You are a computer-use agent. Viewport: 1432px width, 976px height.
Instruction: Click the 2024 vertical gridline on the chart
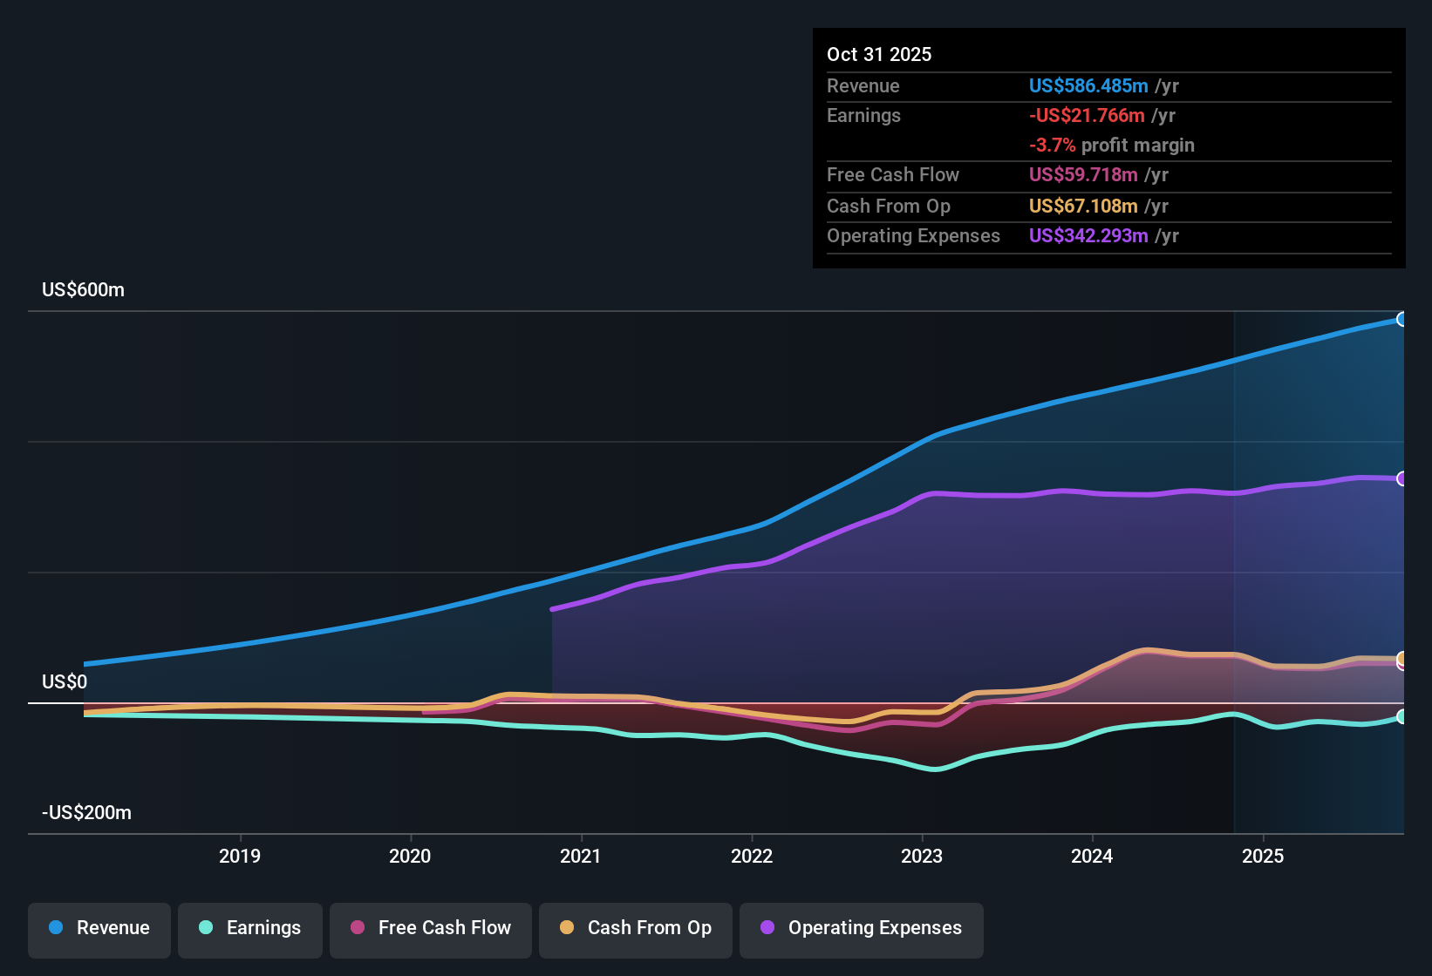[1093, 566]
